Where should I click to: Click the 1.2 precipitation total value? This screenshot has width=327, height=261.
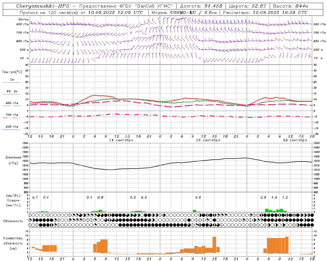point(285,197)
